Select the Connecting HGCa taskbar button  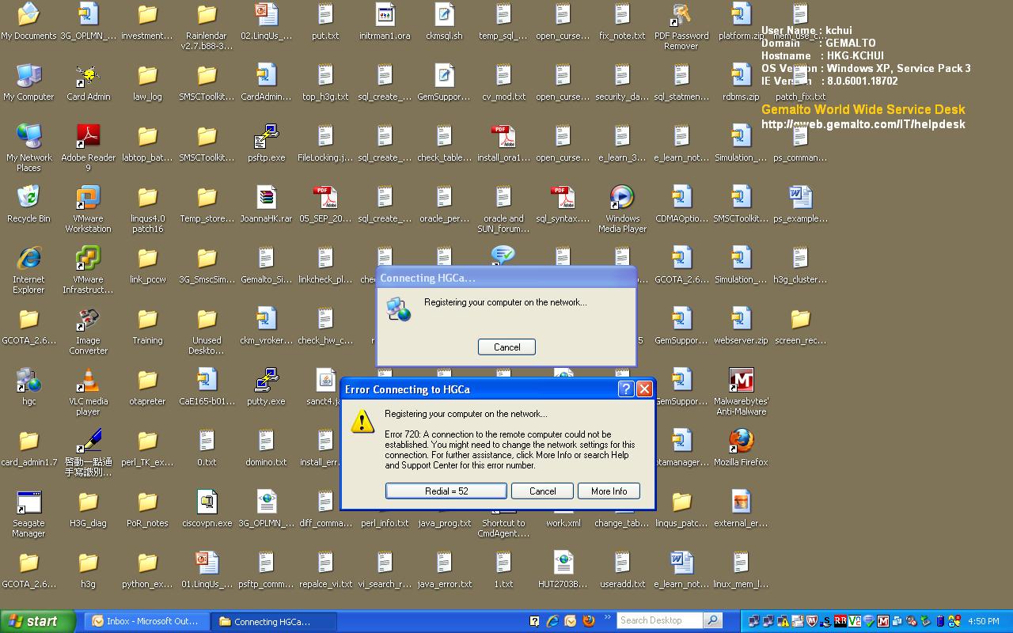click(274, 621)
